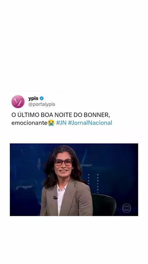Click the blue verified badge

tap(42, 98)
